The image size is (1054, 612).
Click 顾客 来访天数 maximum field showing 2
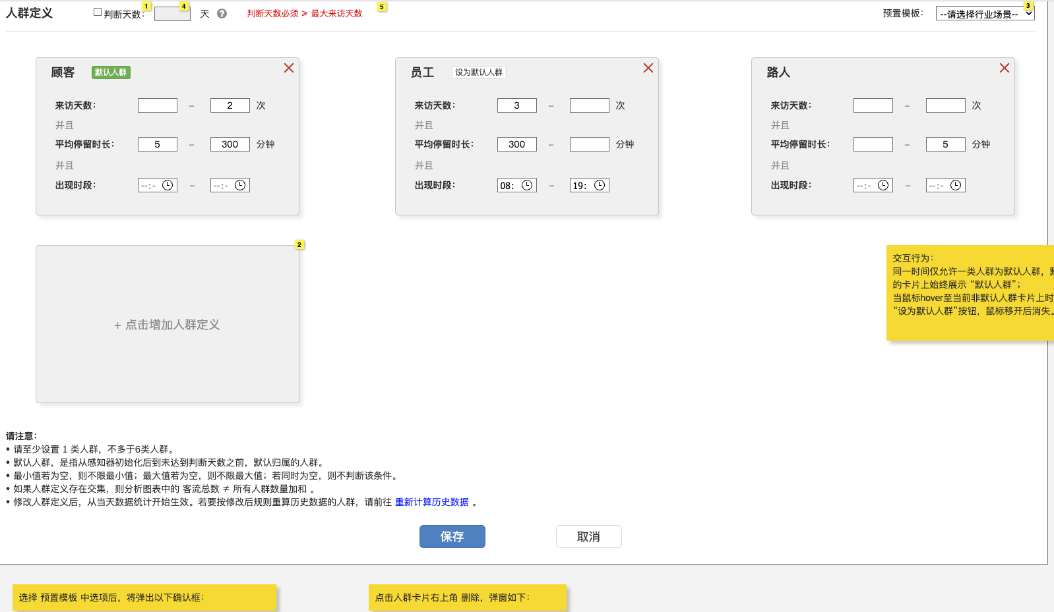(230, 105)
